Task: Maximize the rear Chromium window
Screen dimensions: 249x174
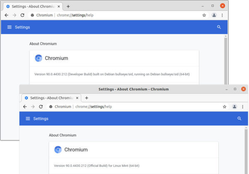Action: click(x=212, y=6)
